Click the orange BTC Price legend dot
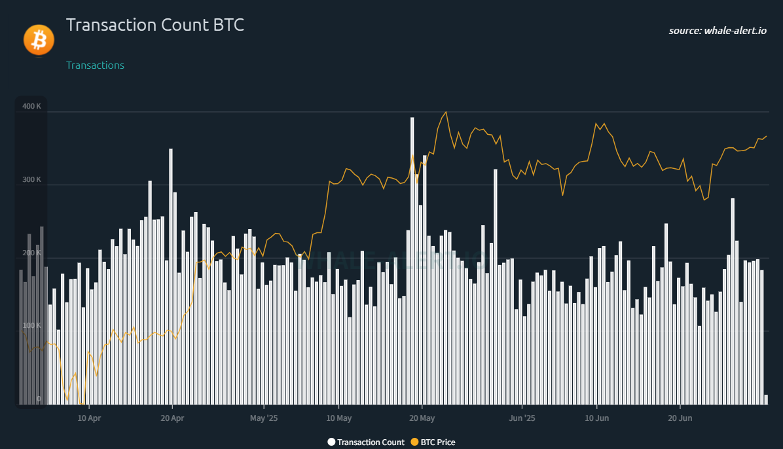The width and height of the screenshot is (783, 449). coord(414,442)
